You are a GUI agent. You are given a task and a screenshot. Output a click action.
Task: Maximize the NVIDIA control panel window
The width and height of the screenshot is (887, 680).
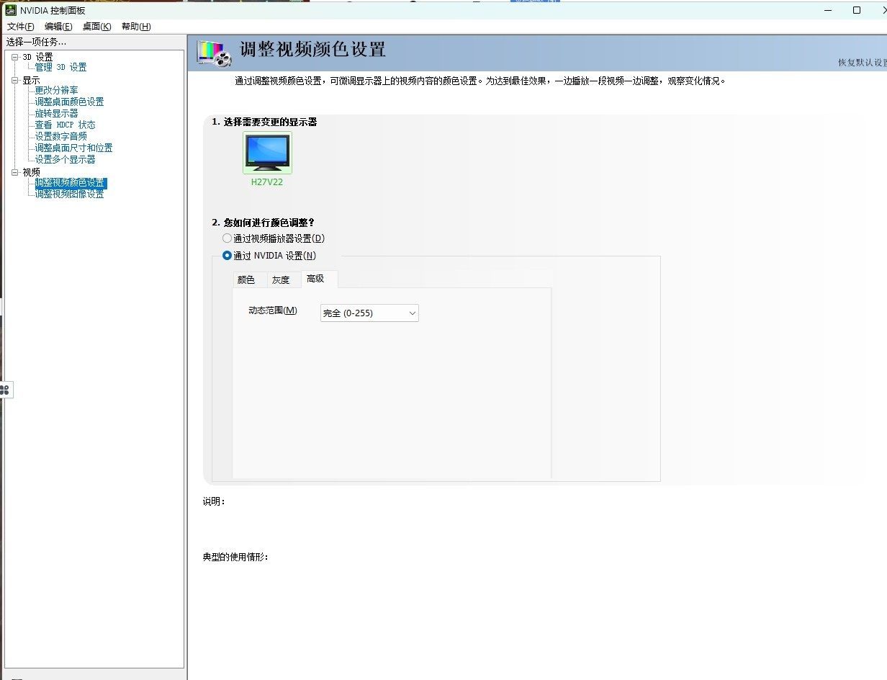click(x=856, y=10)
